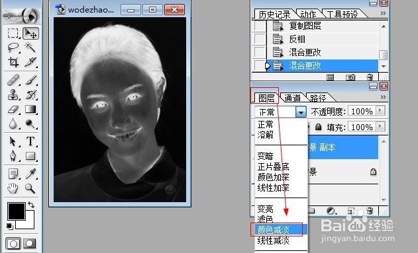The height and width of the screenshot is (253, 418).
Task: Select the Rectangular Marquee tool
Action: tap(13, 34)
